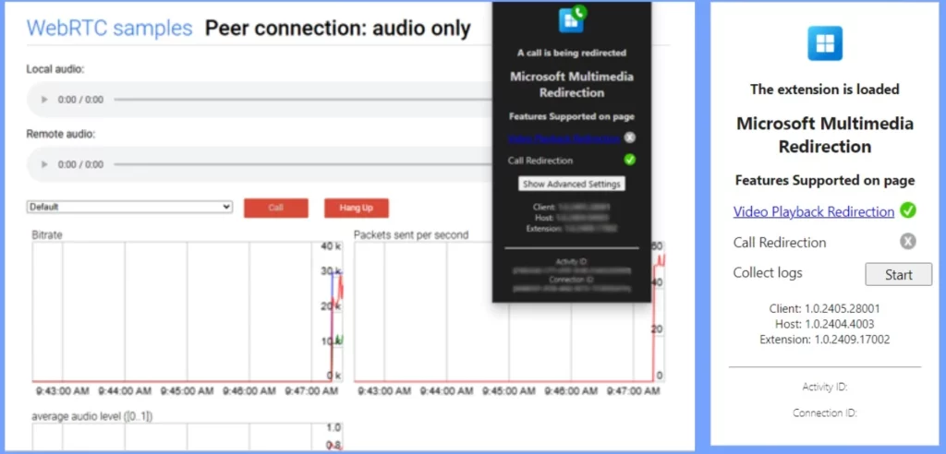The image size is (946, 454).
Task: Click 'Client: 1.0.2405.28001' version text
Action: pos(825,308)
